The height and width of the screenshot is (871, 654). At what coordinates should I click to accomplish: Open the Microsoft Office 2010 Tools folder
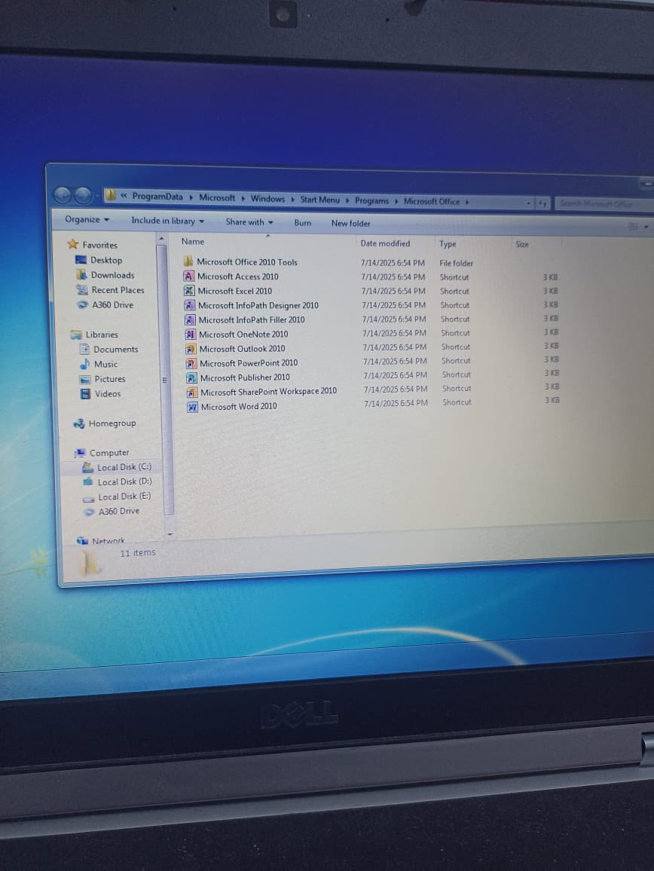246,262
